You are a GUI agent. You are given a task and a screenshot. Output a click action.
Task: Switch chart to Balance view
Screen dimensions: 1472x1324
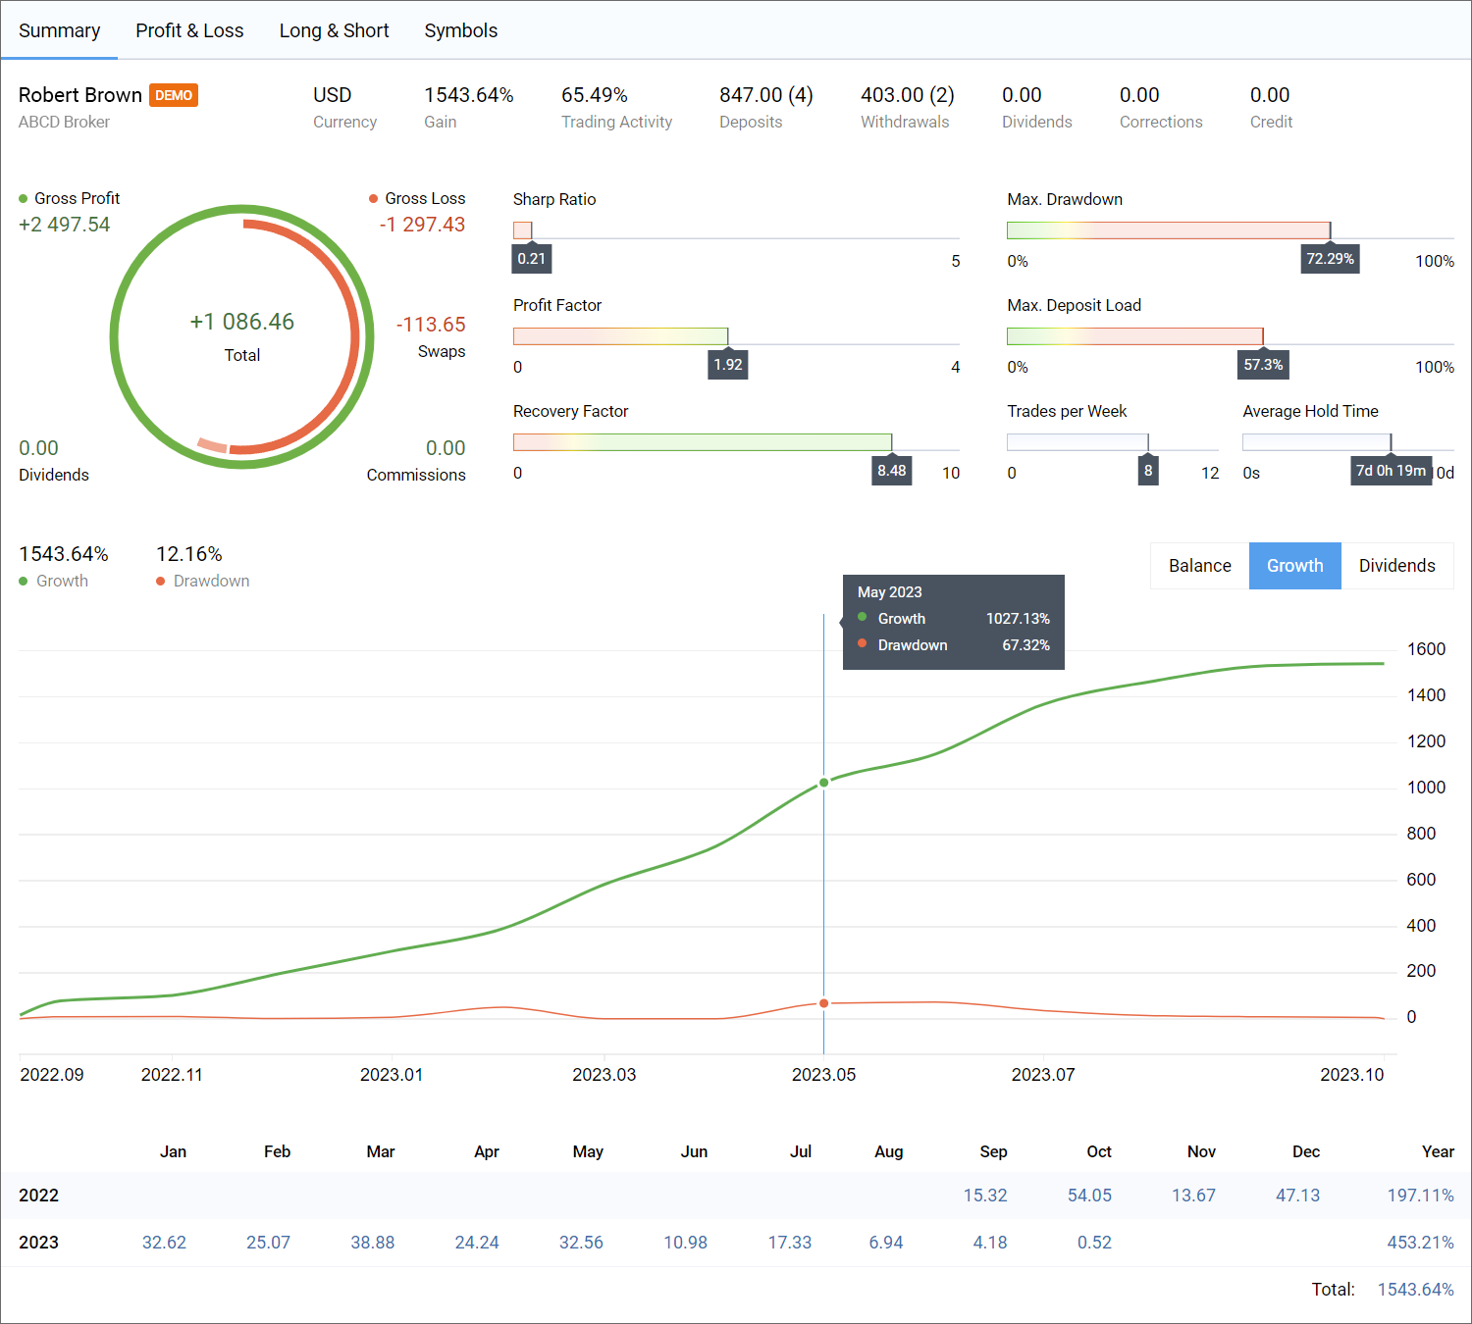pos(1199,566)
